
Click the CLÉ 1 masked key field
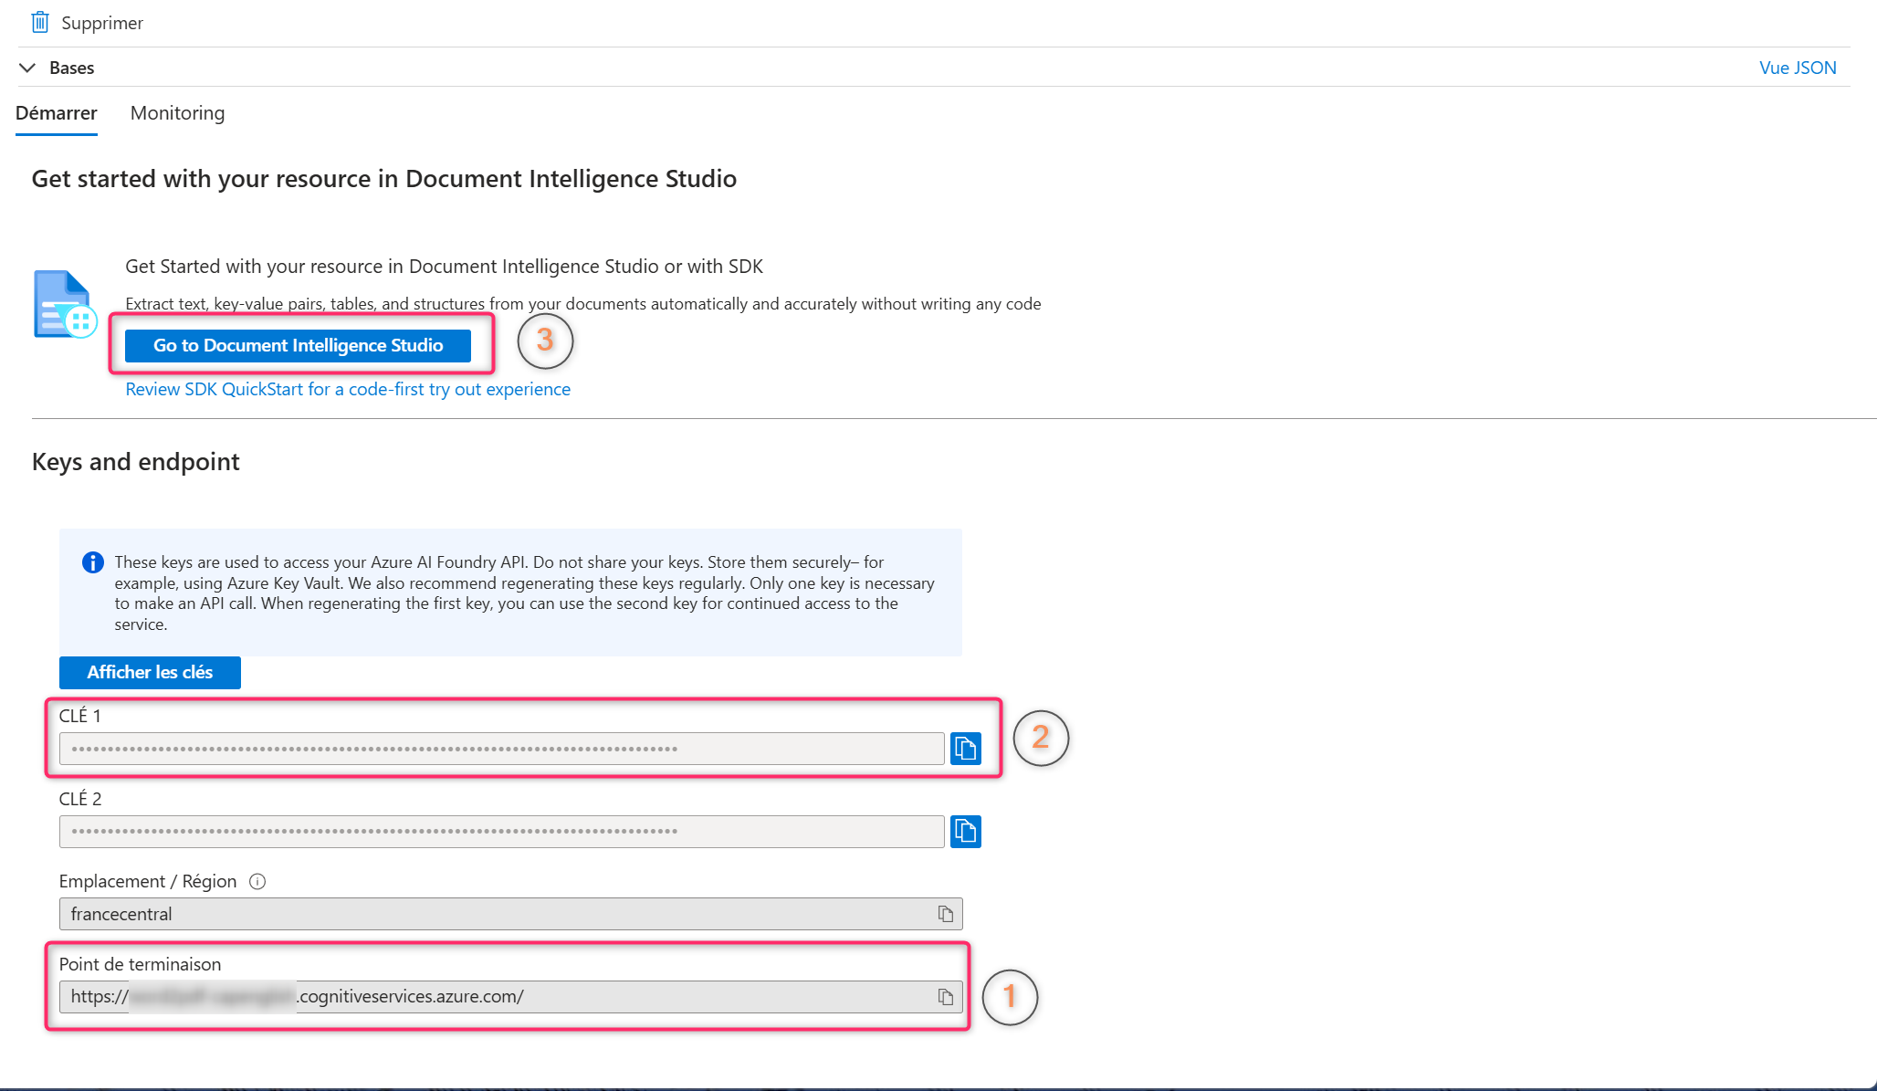pyautogui.click(x=501, y=749)
